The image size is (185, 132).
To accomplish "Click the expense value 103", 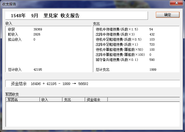I will point(152,39).
